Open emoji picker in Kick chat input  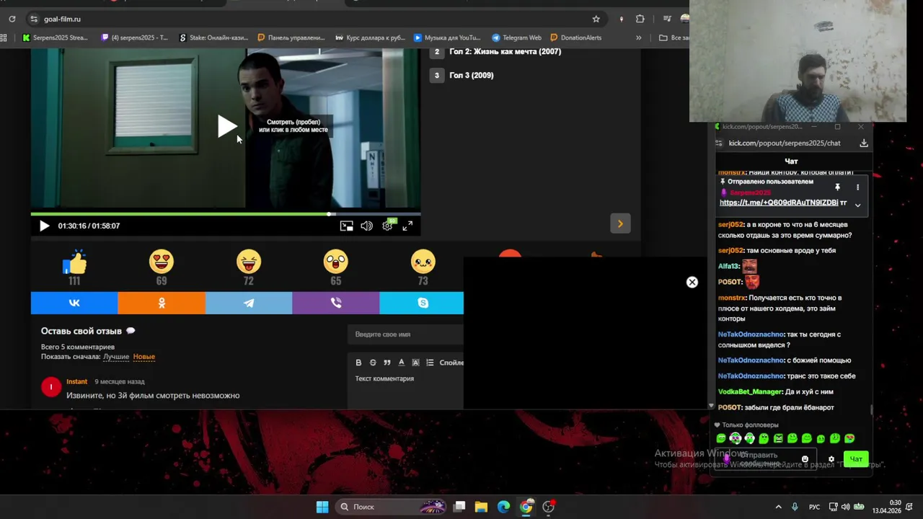(805, 459)
